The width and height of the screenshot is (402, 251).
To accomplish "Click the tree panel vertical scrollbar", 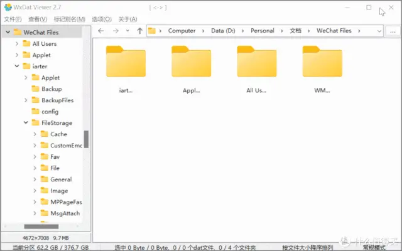I will [87, 139].
